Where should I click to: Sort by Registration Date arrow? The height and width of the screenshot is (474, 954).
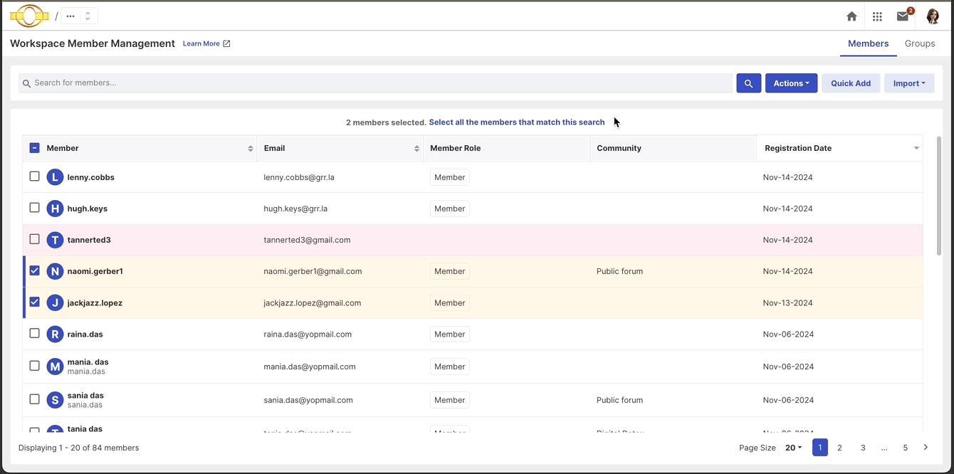[916, 149]
